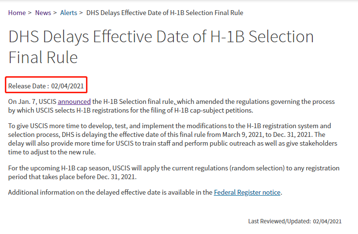
Task: Click the breadcrumb separator after Home
Action: [x=30, y=13]
